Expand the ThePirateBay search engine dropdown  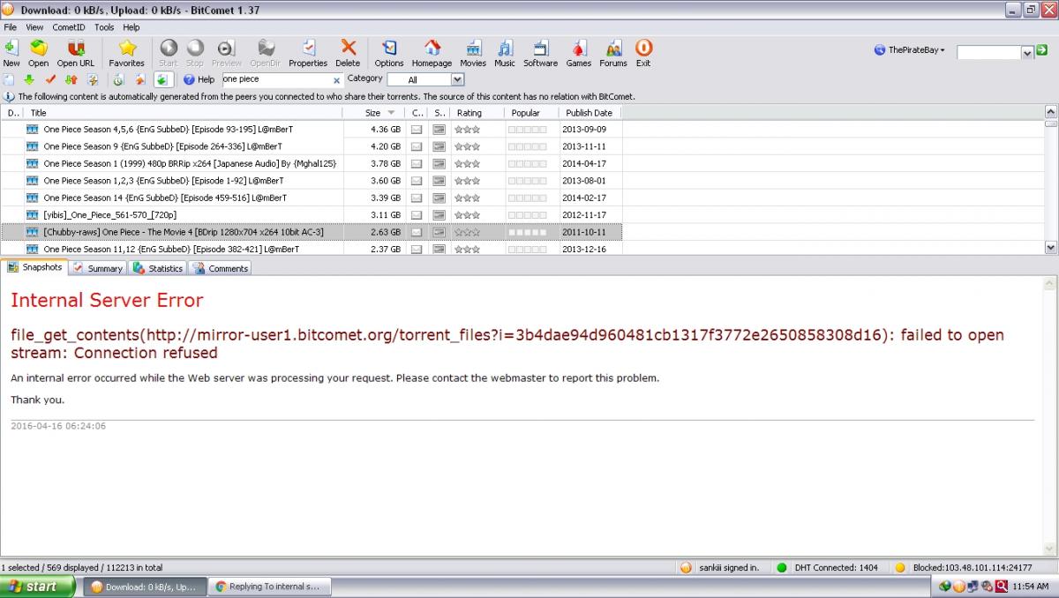942,50
